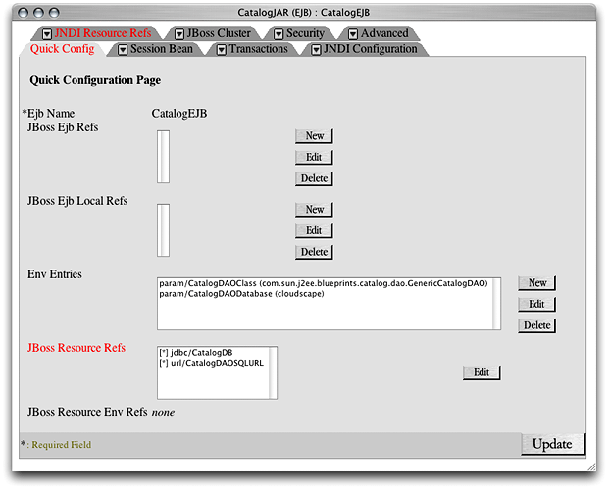Click the Update button
The width and height of the screenshot is (609, 491).
tap(553, 444)
